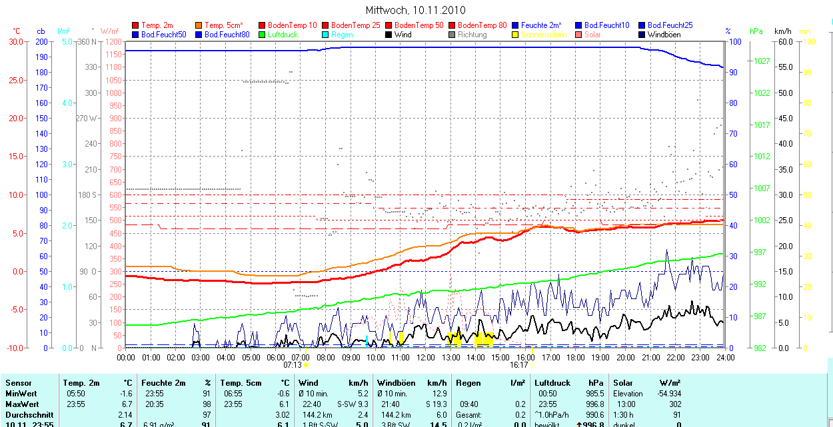Click the Windböen column header in table
Image resolution: width=833 pixels, height=427 pixels.
click(x=397, y=383)
